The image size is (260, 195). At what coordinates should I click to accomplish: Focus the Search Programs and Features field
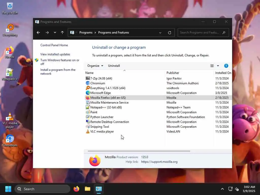click(x=203, y=32)
